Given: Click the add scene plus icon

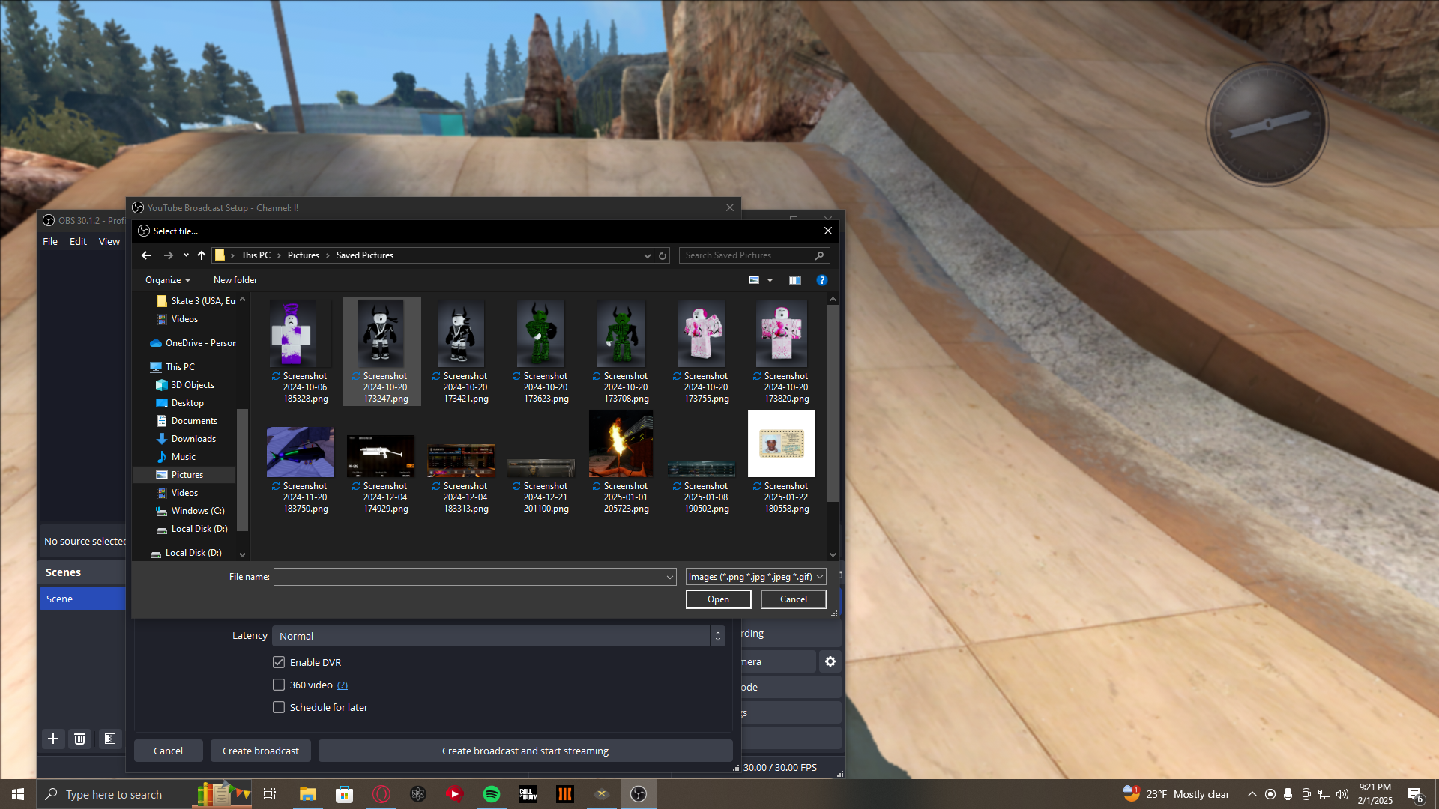Looking at the screenshot, I should pos(53,739).
